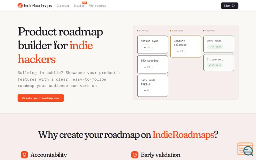The height and width of the screenshot is (160, 256).
Task: Click the Product roadmap builder headline
Action: (60, 45)
